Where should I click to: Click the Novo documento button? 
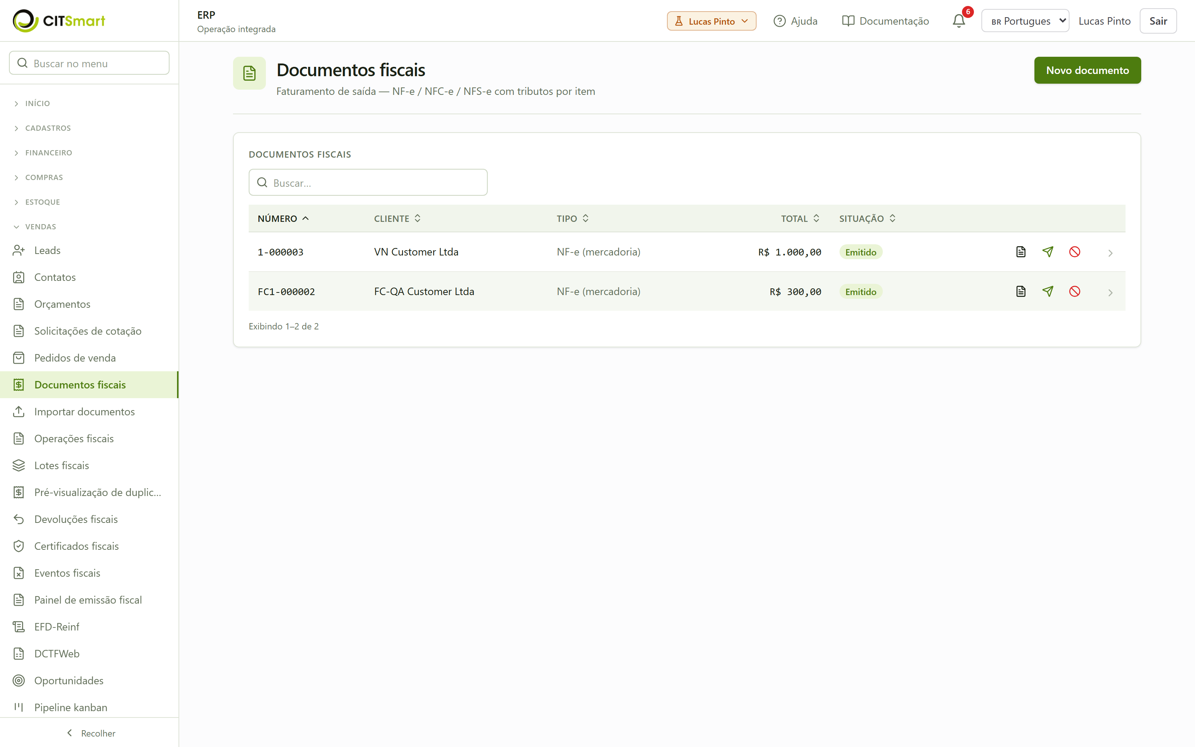coord(1087,70)
